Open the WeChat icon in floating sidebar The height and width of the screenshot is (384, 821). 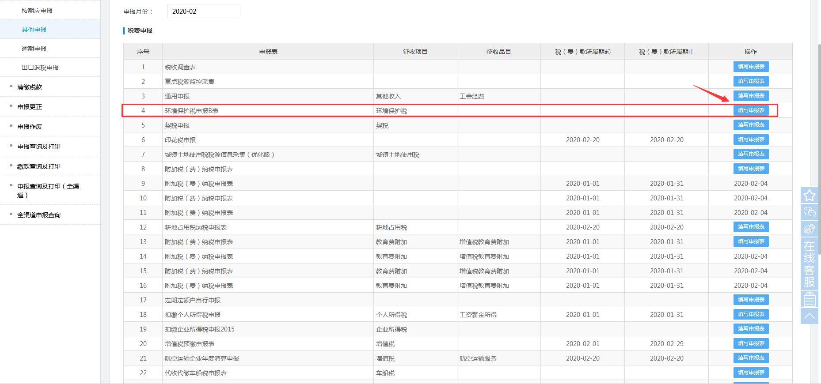[809, 212]
